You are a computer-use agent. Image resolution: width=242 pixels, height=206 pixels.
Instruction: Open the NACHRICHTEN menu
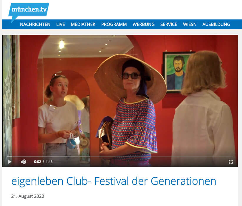pyautogui.click(x=35, y=24)
